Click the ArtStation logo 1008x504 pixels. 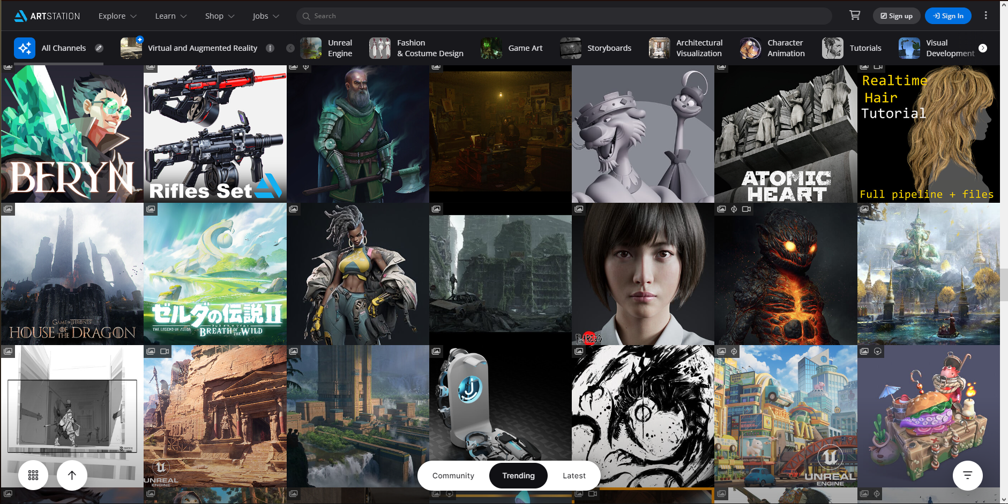pos(47,16)
